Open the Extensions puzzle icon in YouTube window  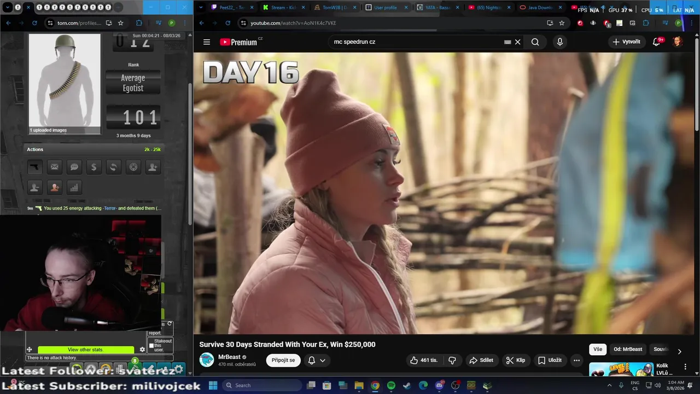646,23
